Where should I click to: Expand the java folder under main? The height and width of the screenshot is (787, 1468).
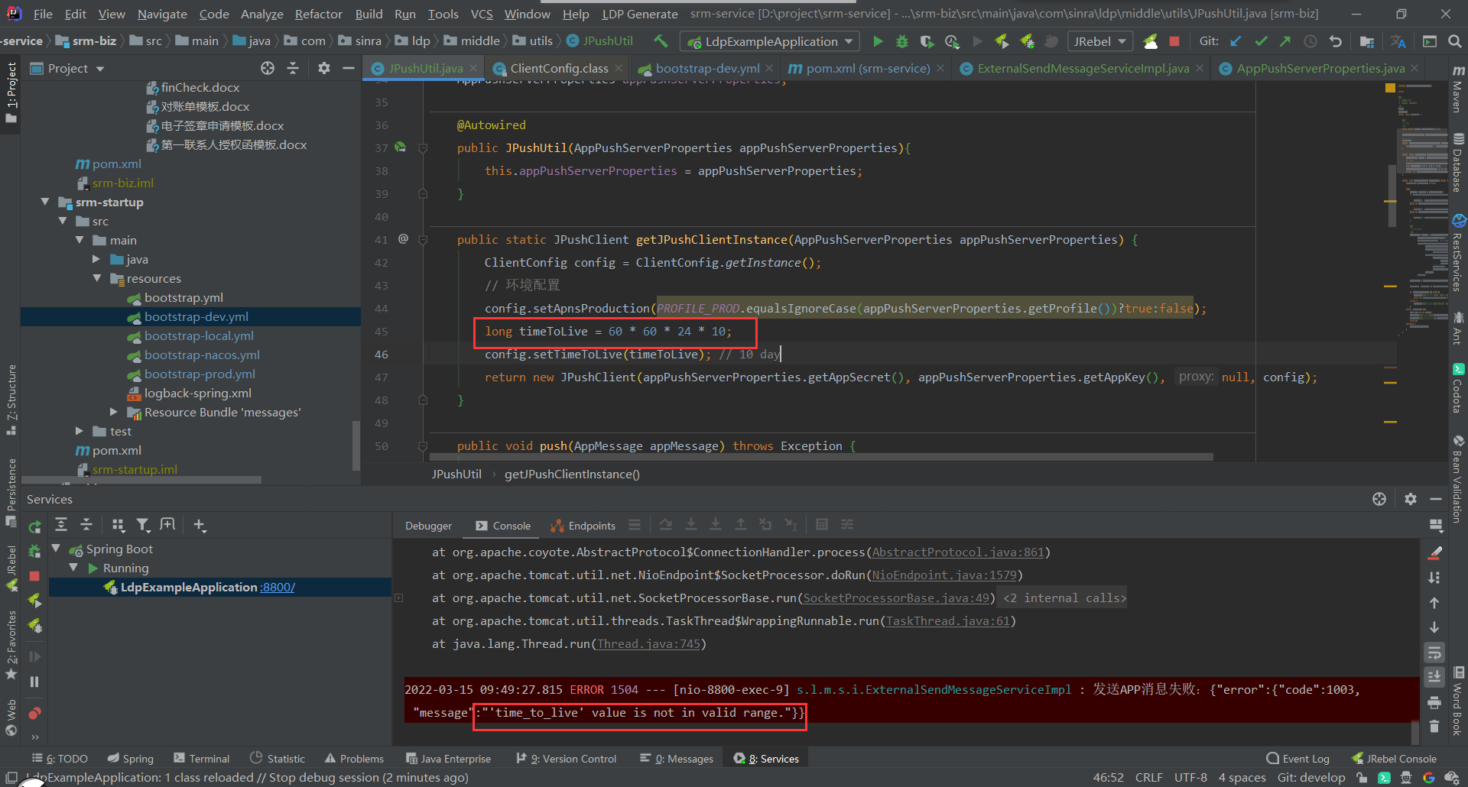(x=97, y=259)
